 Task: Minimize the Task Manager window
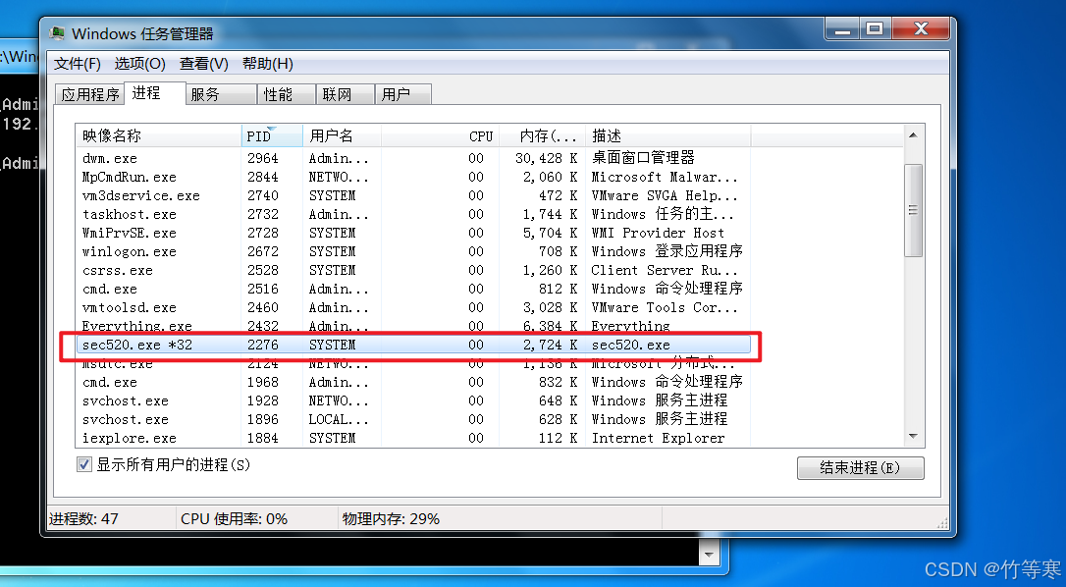tap(842, 29)
